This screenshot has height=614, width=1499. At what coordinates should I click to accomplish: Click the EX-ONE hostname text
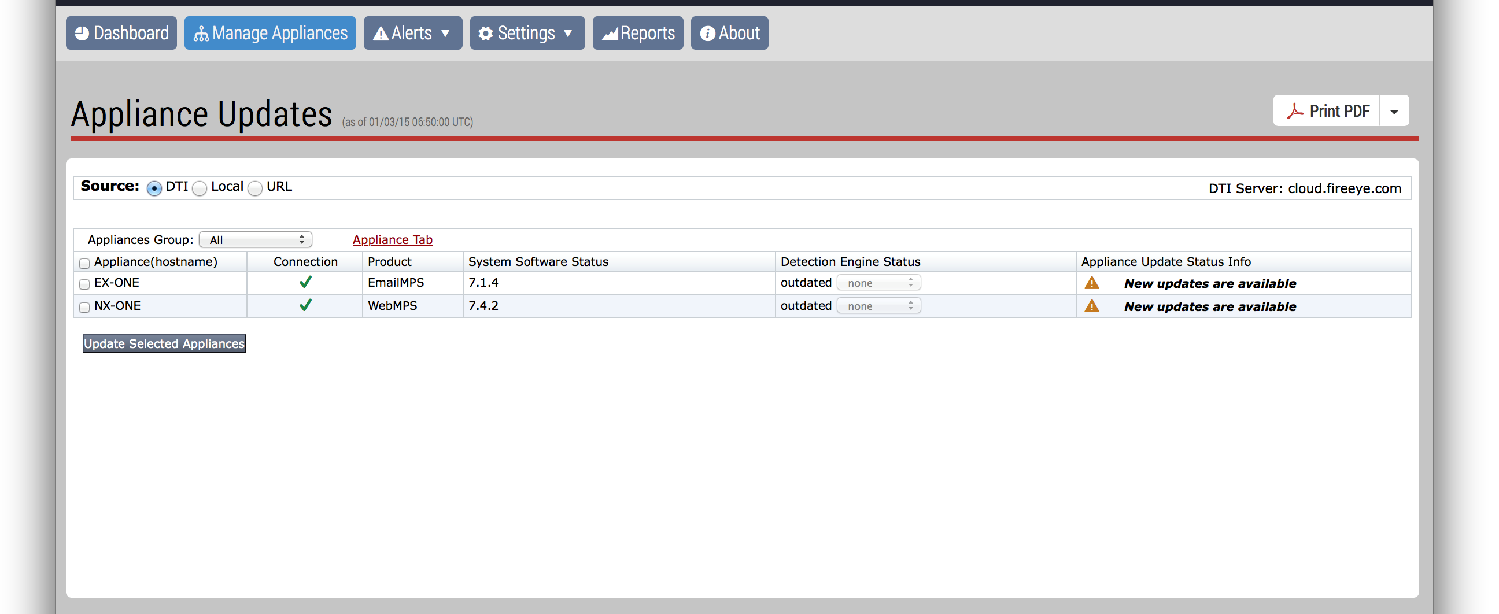pyautogui.click(x=117, y=283)
